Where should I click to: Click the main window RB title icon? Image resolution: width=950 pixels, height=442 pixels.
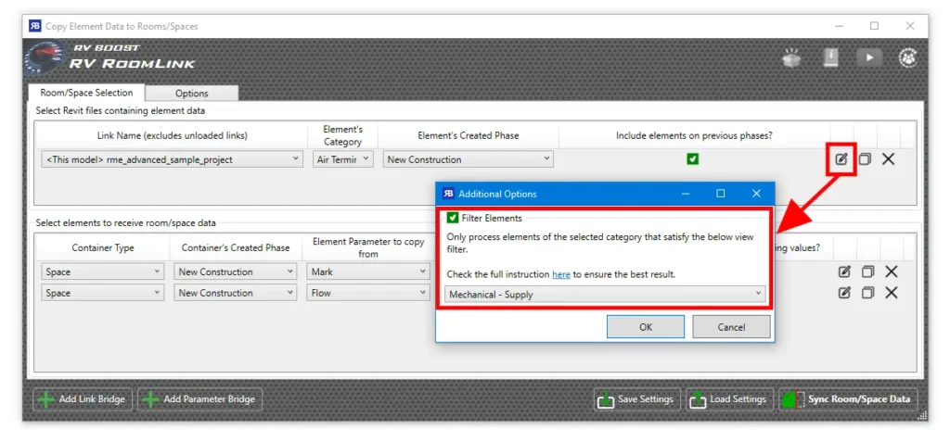[35, 26]
